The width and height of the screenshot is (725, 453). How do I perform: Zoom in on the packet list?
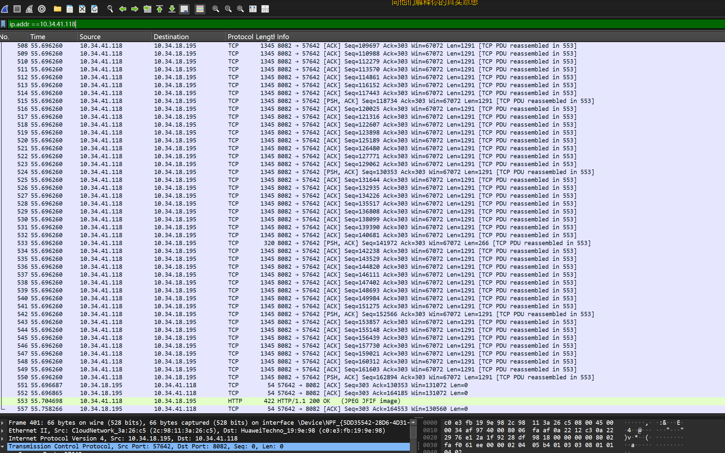coord(215,9)
